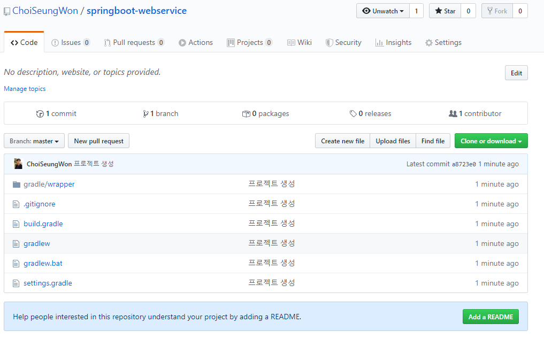View the Security tab

click(x=343, y=42)
